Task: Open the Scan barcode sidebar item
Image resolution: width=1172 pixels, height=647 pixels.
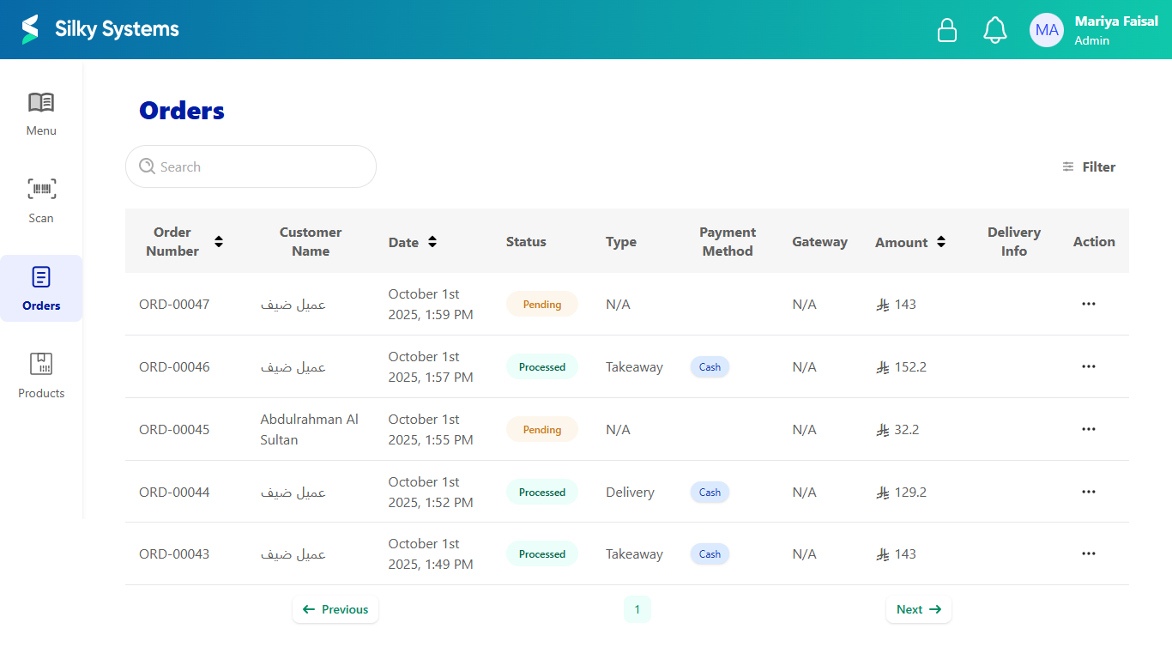Action: [x=41, y=201]
